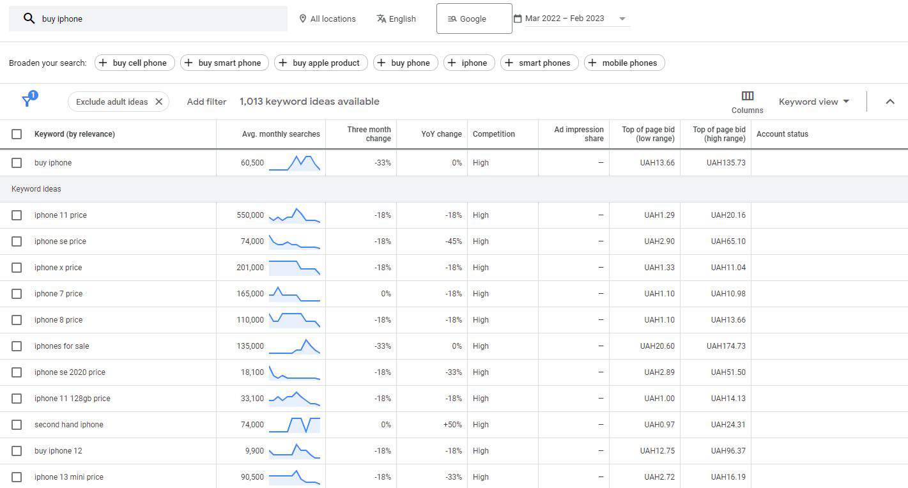Click the language translate icon
908x488 pixels.
(381, 19)
